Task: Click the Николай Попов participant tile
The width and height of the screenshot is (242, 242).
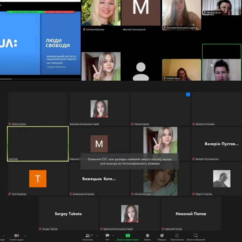Action: tap(191, 214)
